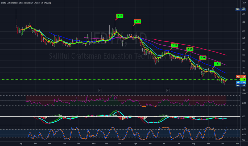Click the Dec label on the time axis

tap(78, 144)
